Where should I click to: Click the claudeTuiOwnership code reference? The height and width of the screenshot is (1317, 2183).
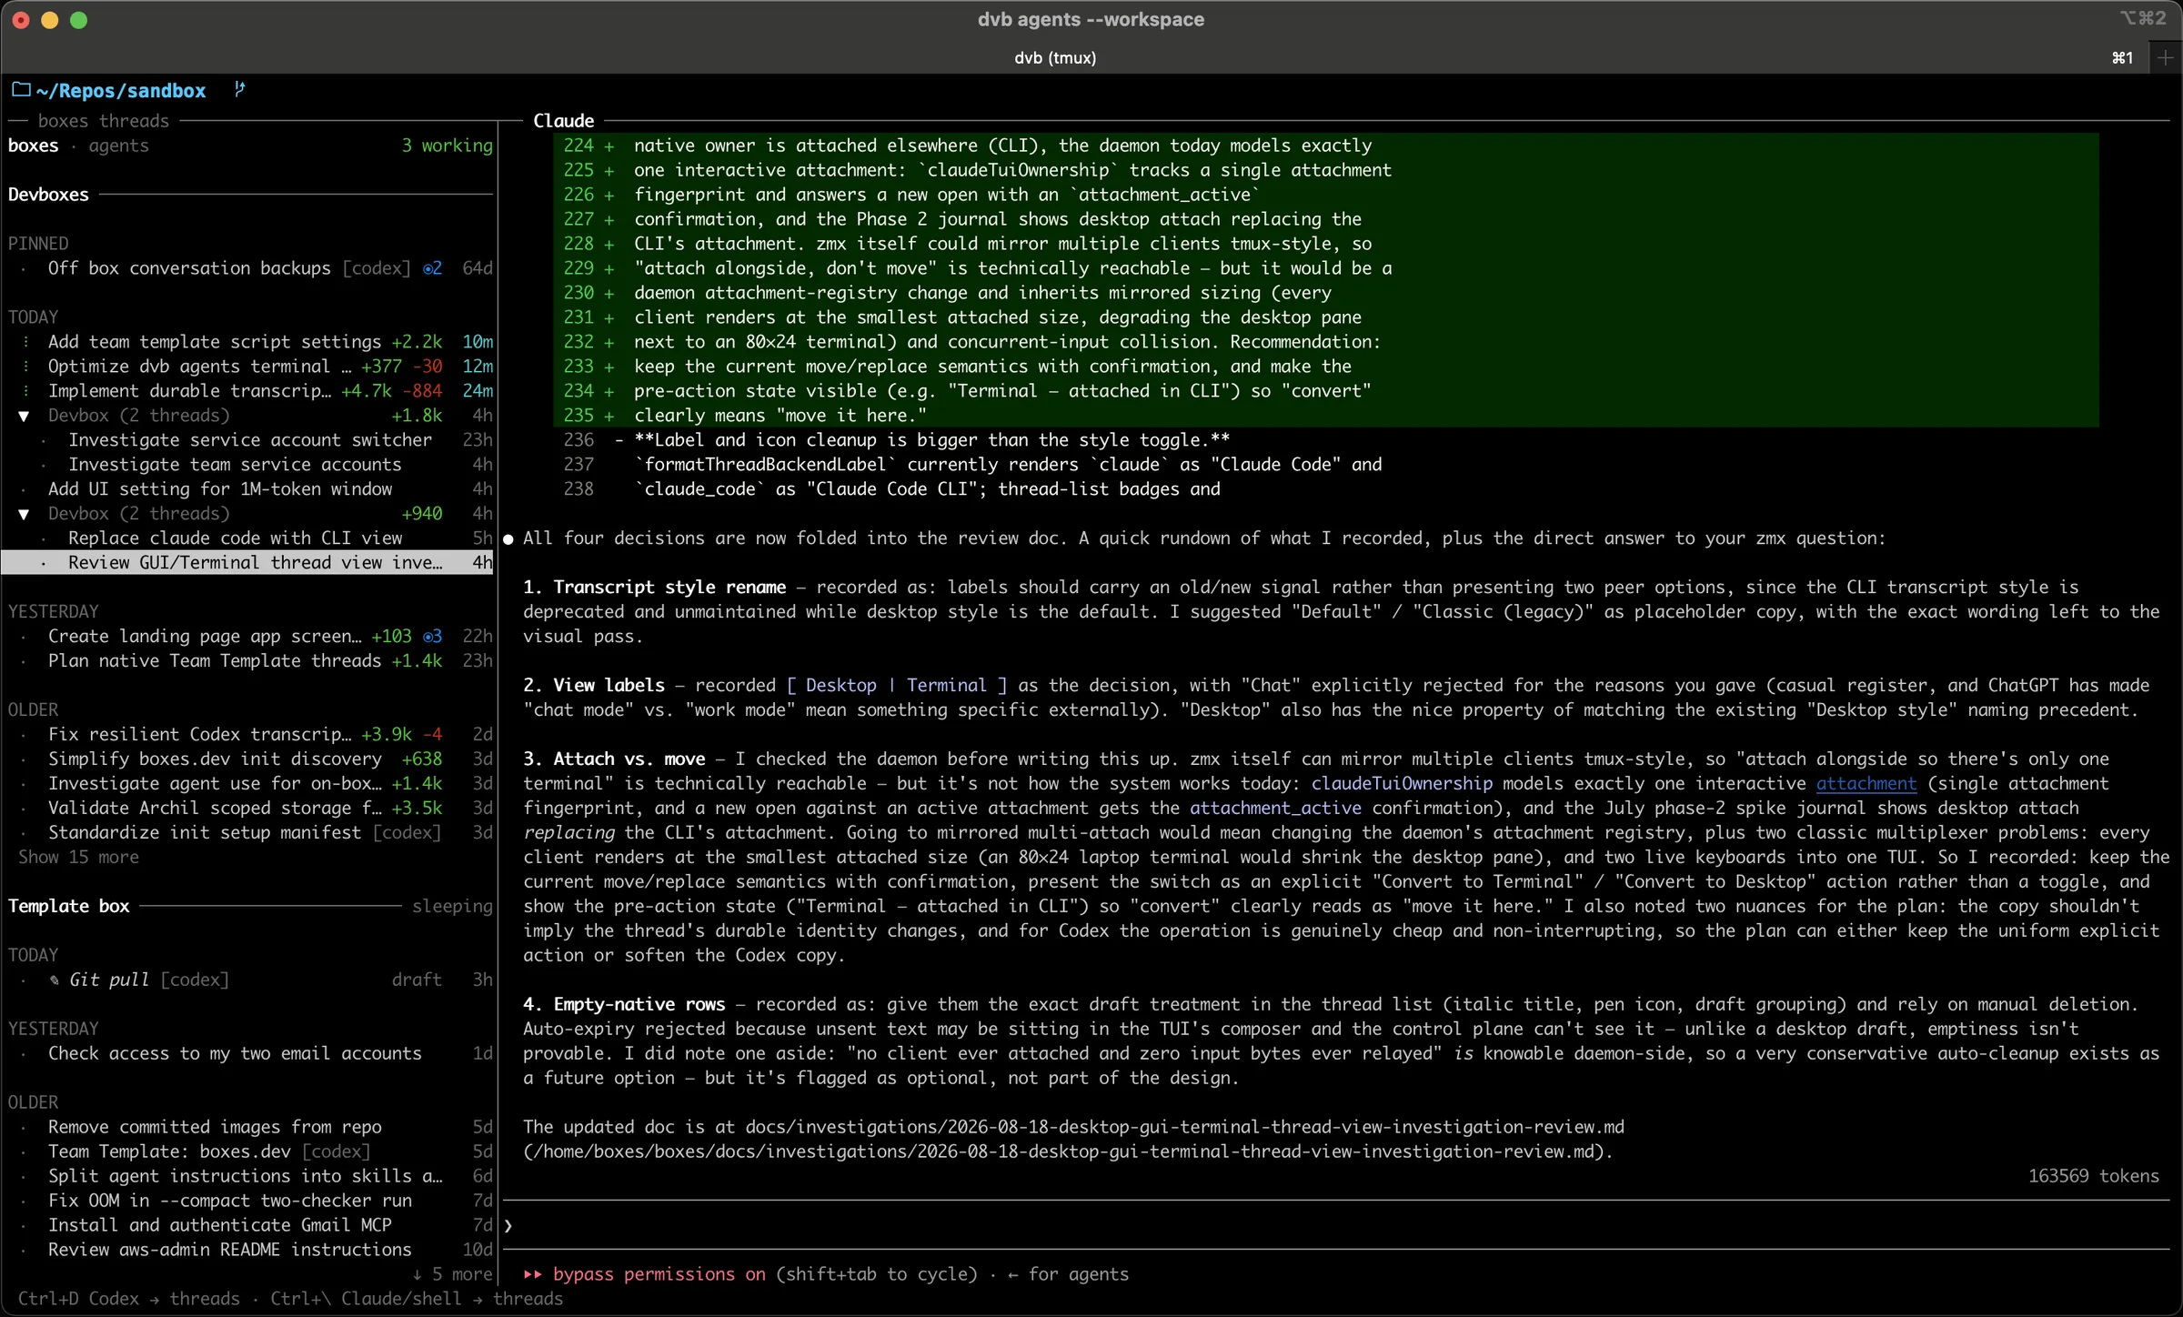pos(1401,783)
